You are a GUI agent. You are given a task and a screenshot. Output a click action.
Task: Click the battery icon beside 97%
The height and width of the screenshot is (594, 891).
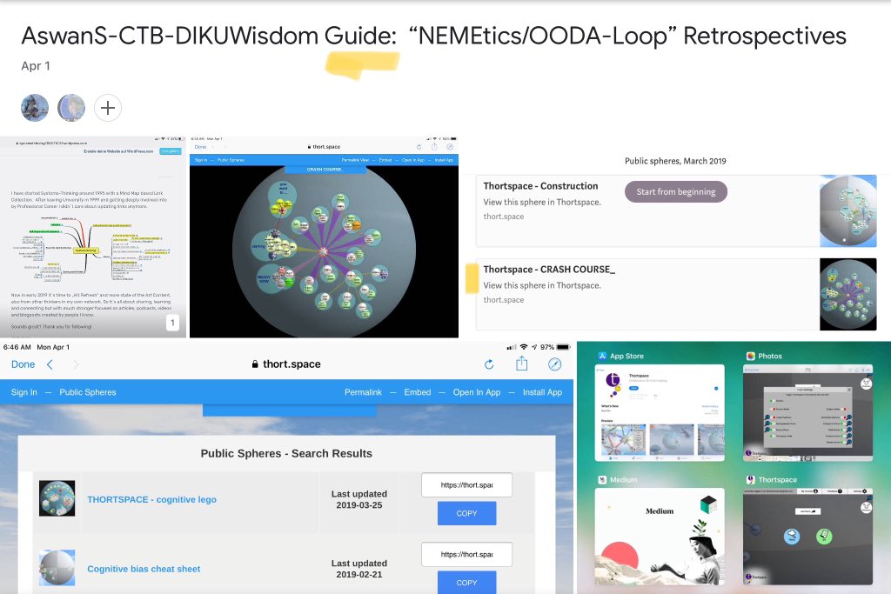563,347
